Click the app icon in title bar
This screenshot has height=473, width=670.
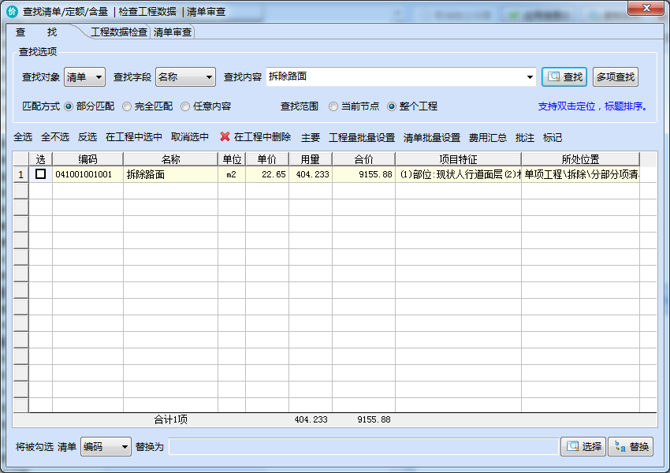12,12
